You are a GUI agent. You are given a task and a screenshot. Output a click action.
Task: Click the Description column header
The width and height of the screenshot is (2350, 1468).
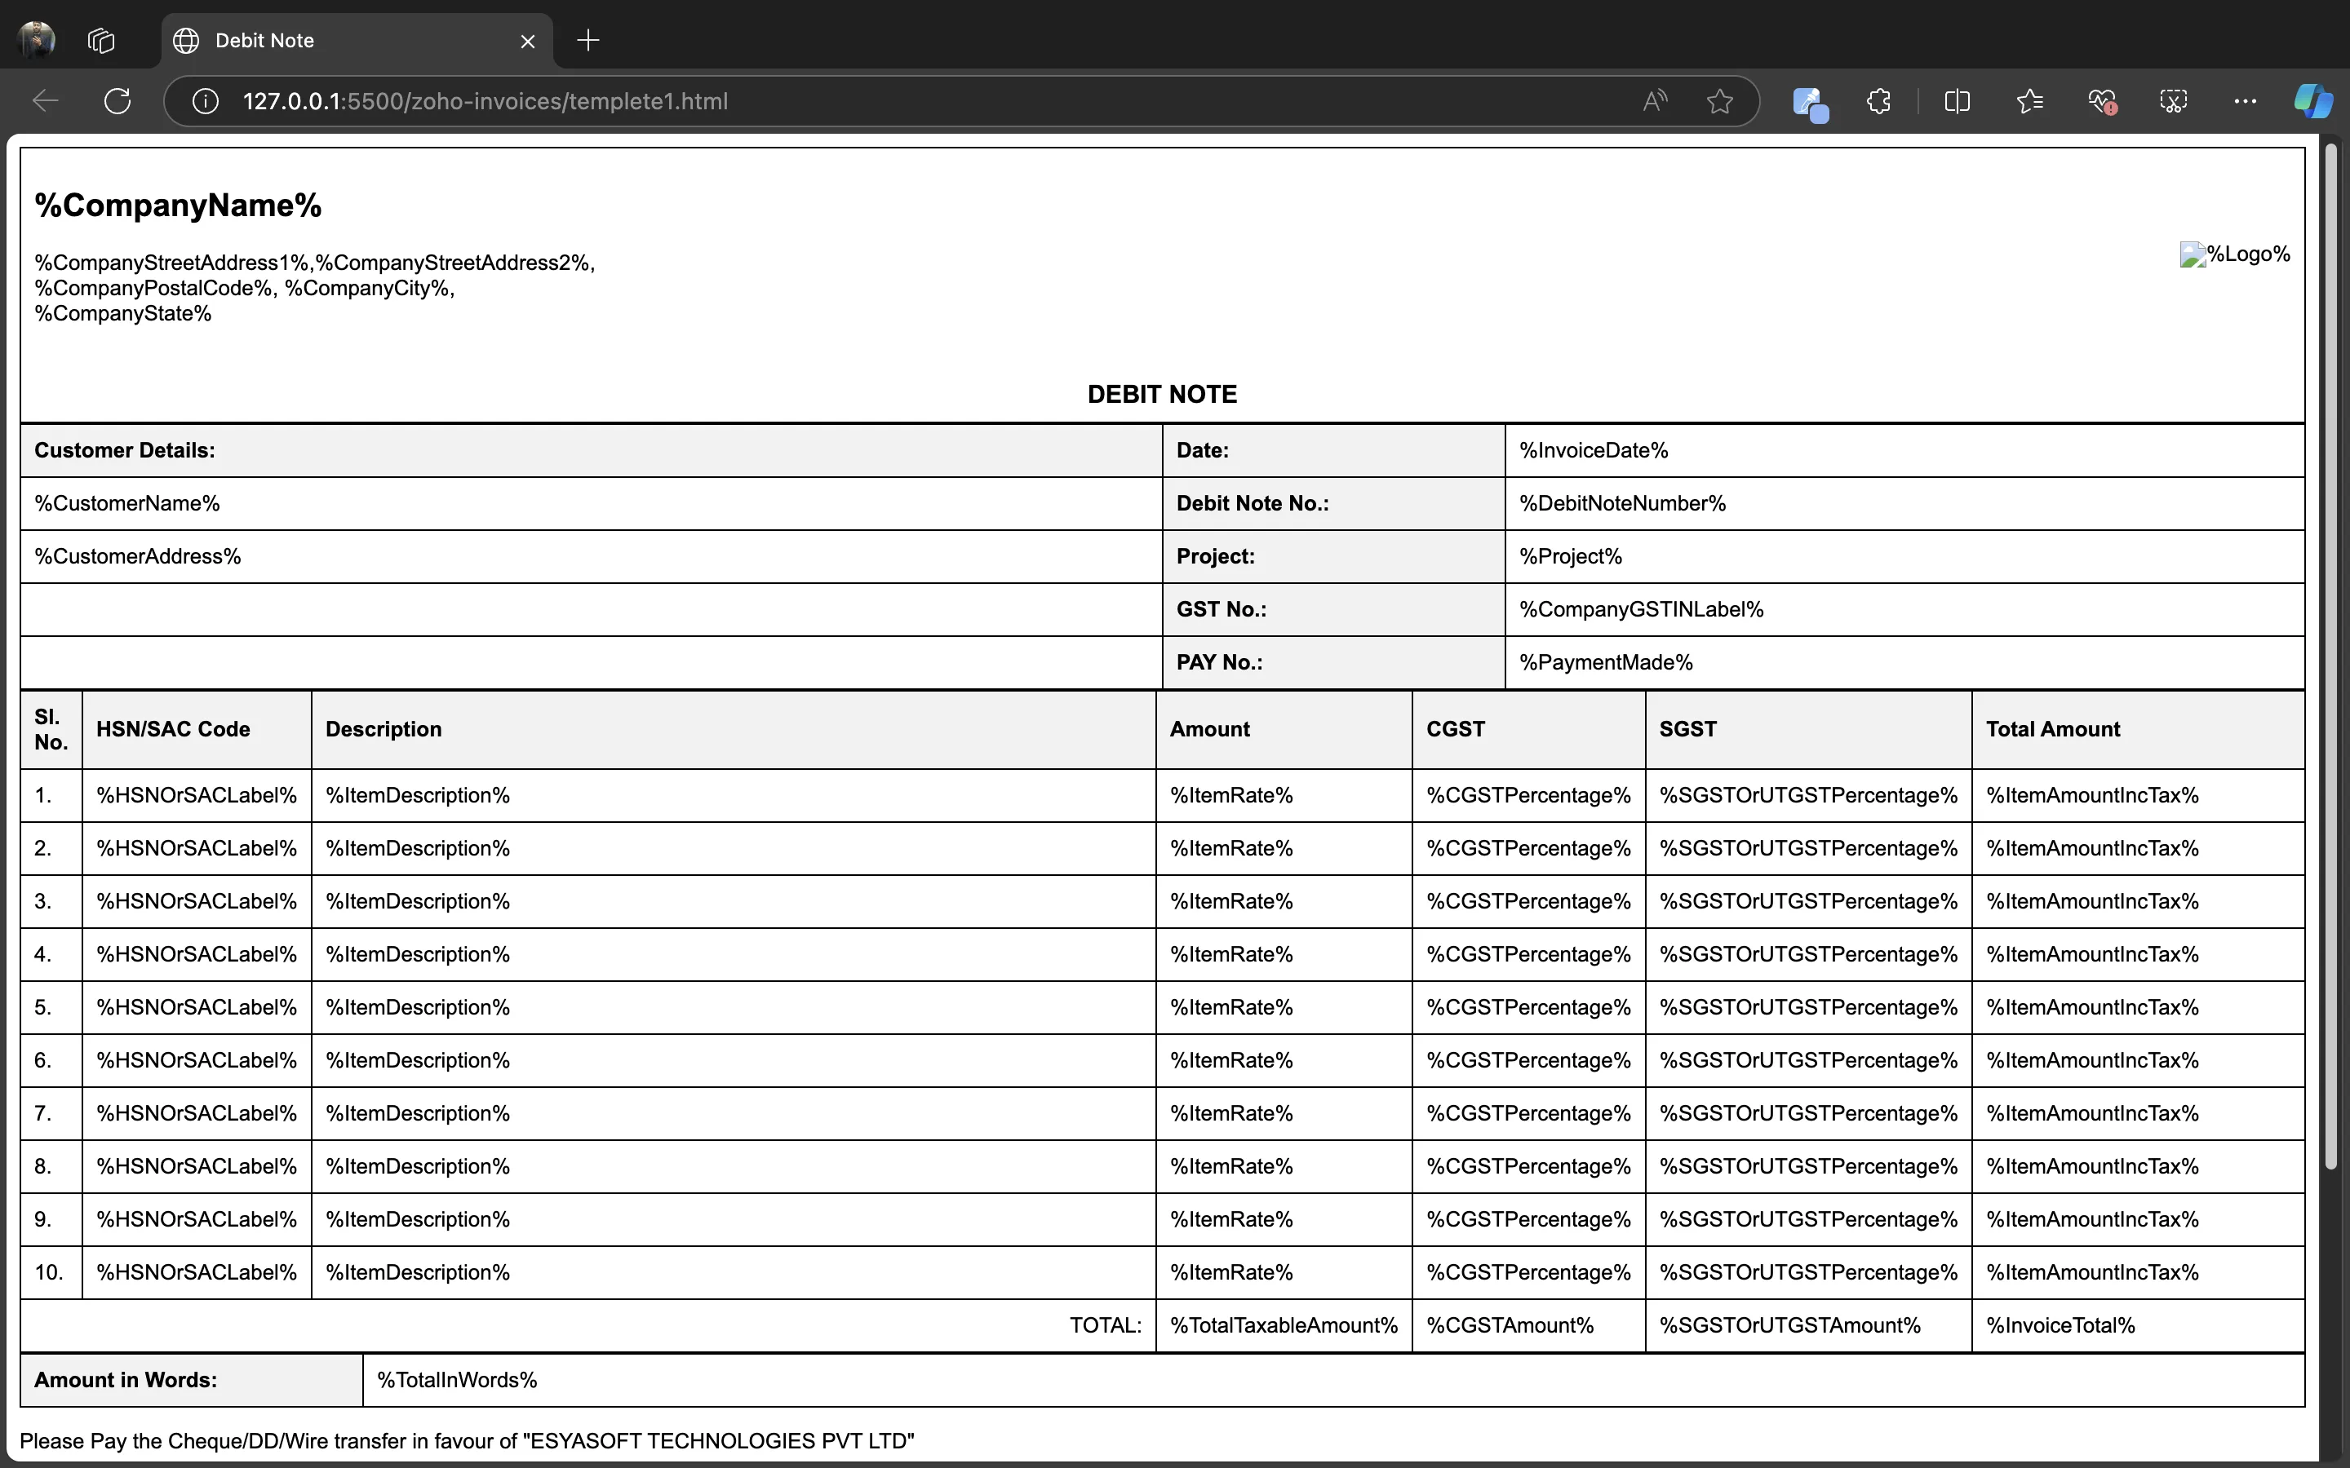[x=734, y=729]
